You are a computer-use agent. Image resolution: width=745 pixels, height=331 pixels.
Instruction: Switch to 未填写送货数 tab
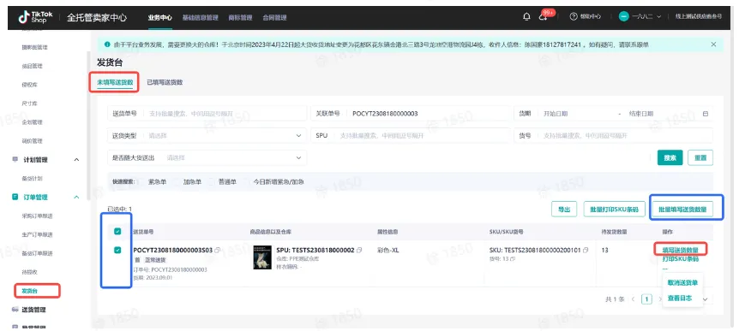coord(115,82)
